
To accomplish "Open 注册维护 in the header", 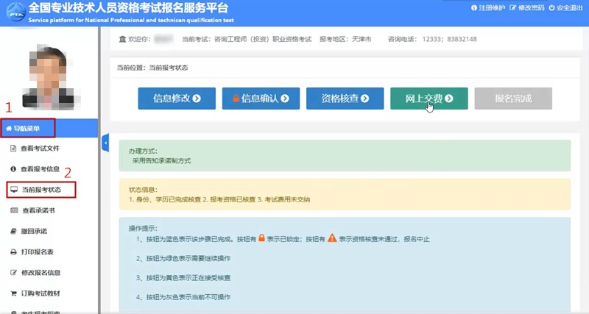I will [488, 8].
